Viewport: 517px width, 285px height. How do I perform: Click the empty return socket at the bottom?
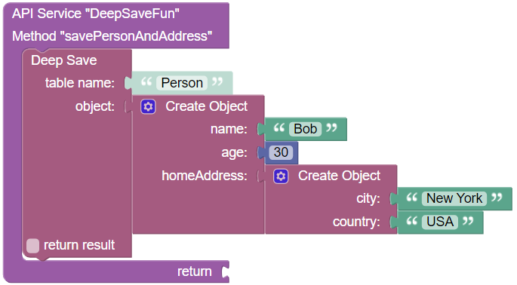coord(226,271)
